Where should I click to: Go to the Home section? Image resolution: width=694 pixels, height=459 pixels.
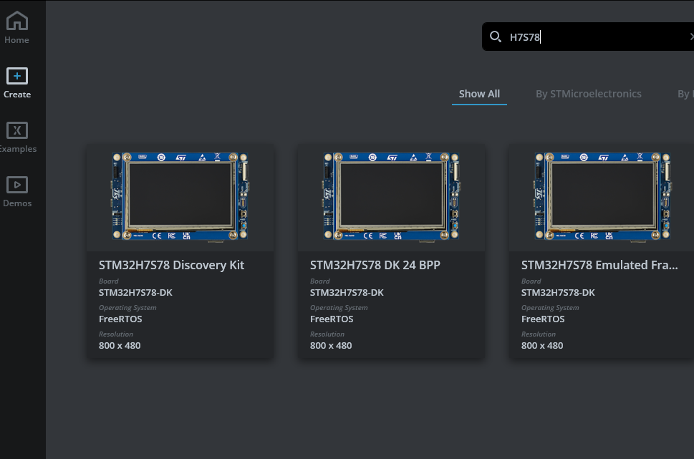point(16,28)
